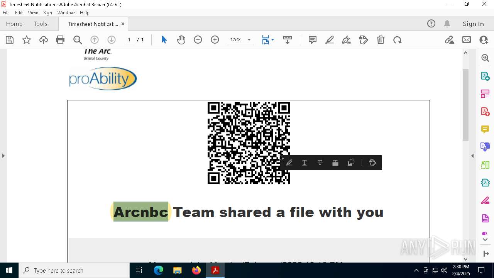Choose the arrow selection tool
The image size is (494, 278).
(164, 40)
